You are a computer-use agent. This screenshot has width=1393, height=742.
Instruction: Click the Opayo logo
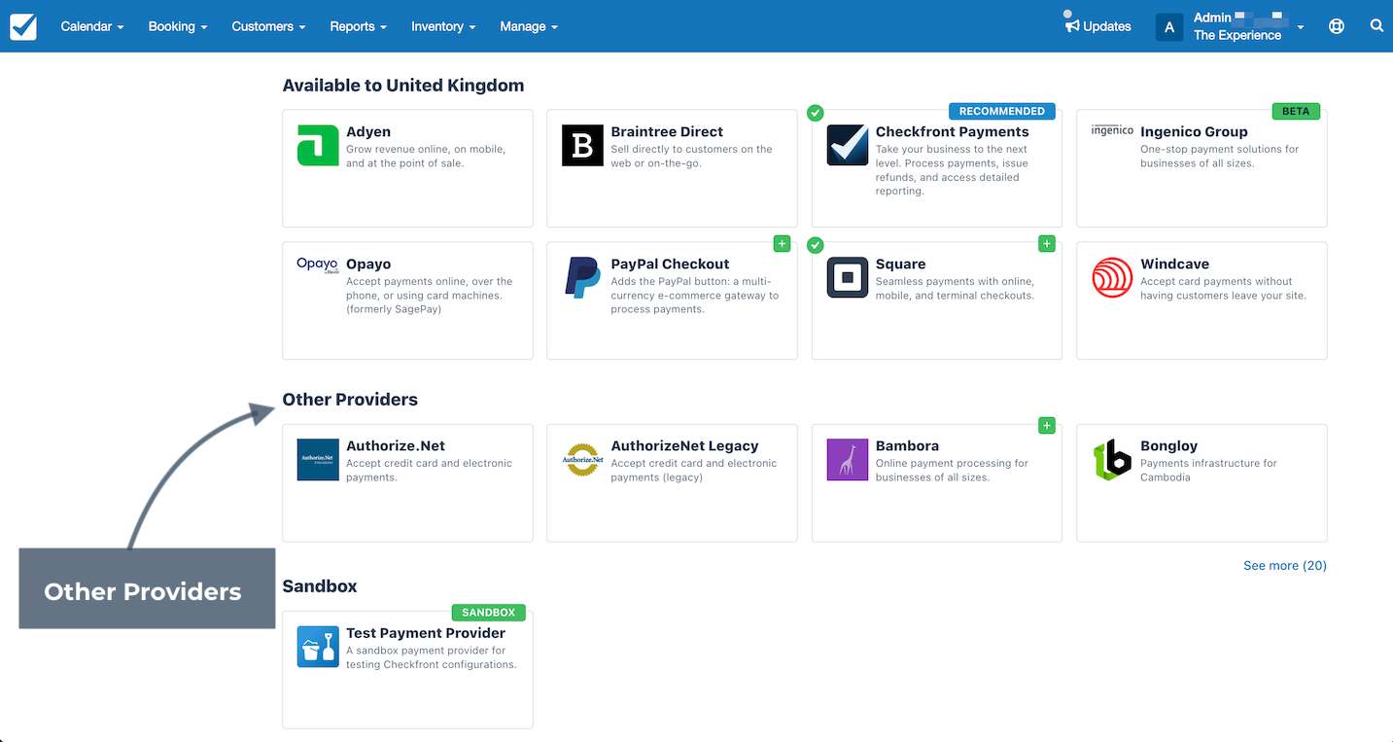(x=318, y=265)
